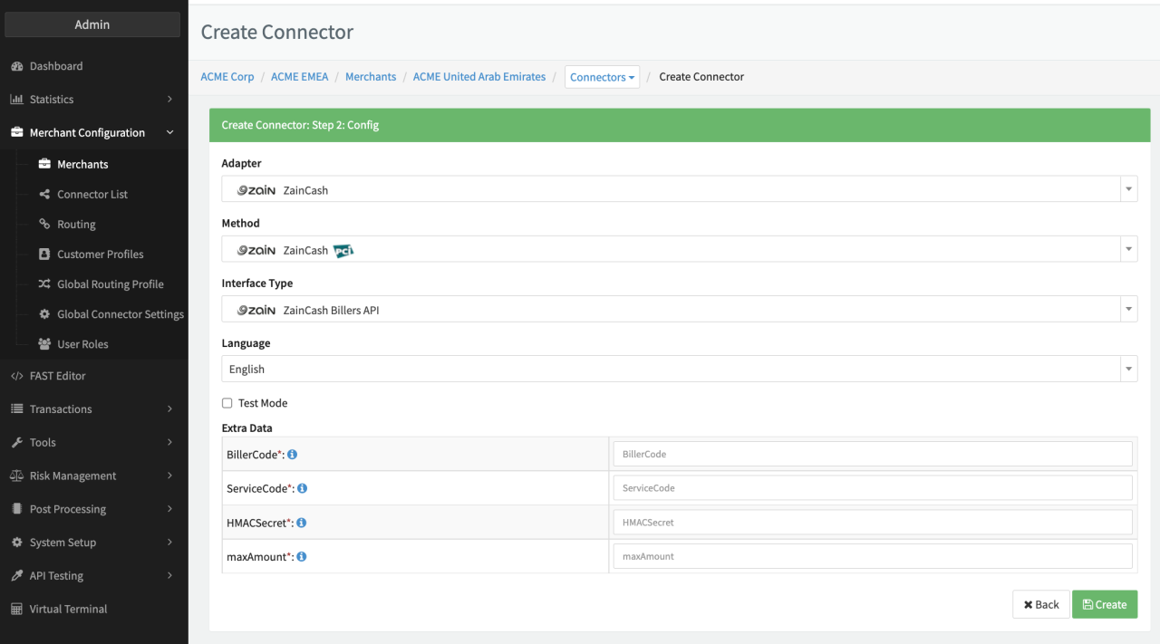1160x644 pixels.
Task: Open the Adapter ZainCash dropdown
Action: pos(679,189)
